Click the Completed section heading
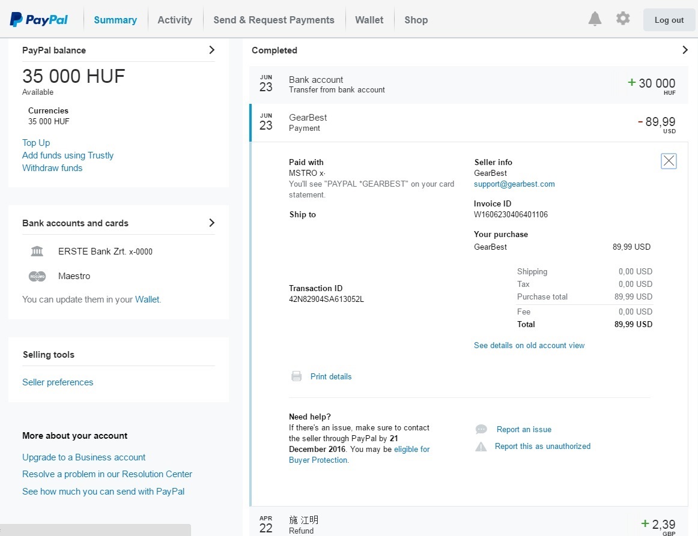698x536 pixels. (x=274, y=50)
